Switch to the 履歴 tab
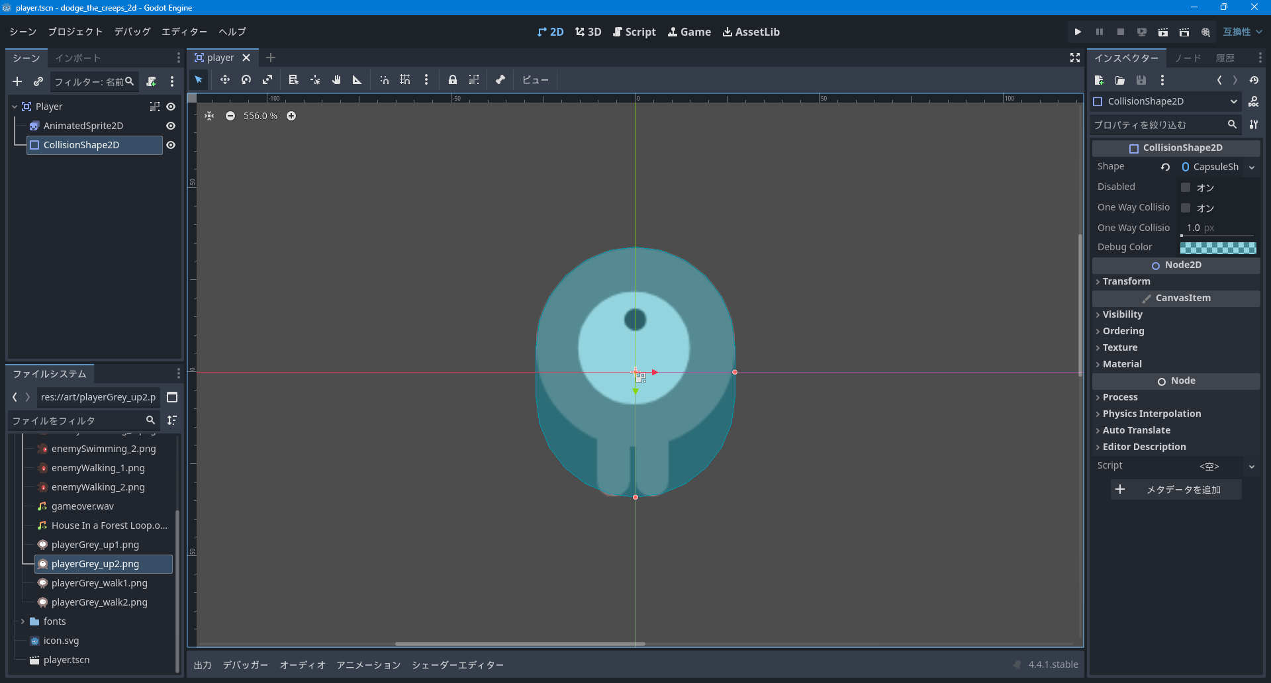The height and width of the screenshot is (683, 1271). [1225, 58]
